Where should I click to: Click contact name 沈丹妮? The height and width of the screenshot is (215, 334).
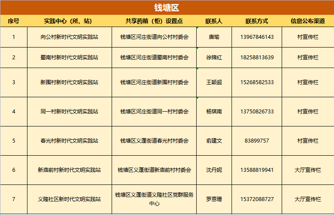(x=214, y=170)
